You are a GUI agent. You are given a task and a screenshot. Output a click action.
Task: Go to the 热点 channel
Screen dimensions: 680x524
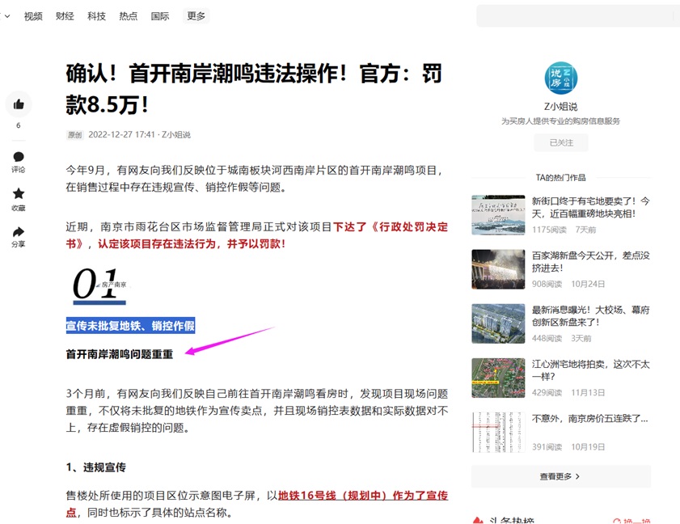point(128,16)
